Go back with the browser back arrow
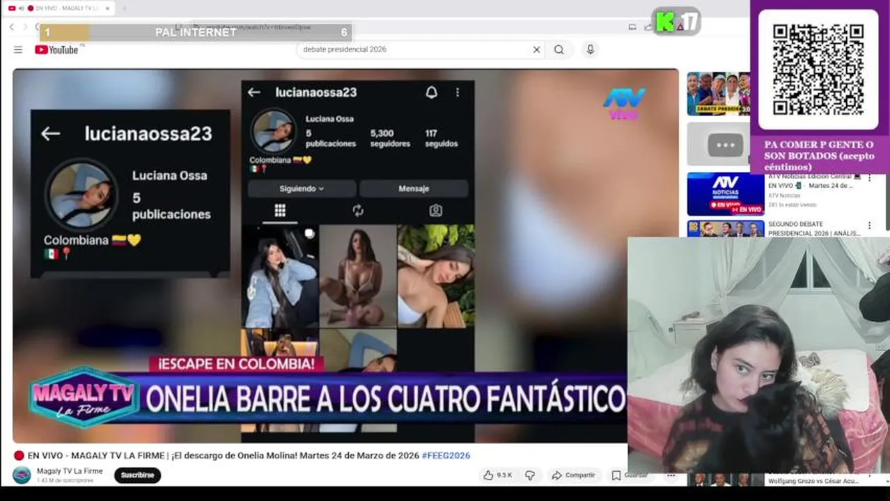 tap(11, 26)
